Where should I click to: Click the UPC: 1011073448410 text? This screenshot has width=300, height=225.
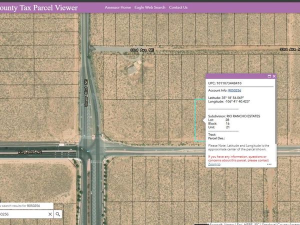(224, 83)
